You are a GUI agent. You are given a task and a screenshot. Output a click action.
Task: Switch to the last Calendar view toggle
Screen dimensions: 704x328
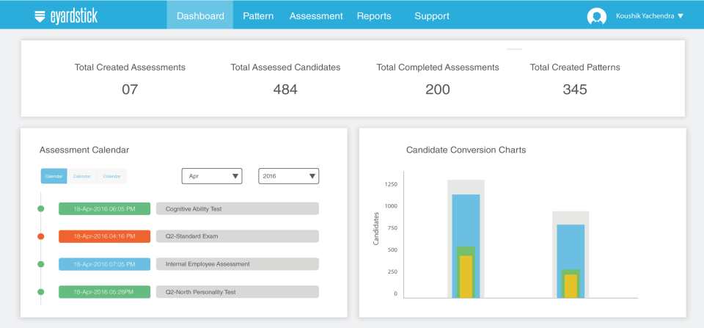[111, 176]
